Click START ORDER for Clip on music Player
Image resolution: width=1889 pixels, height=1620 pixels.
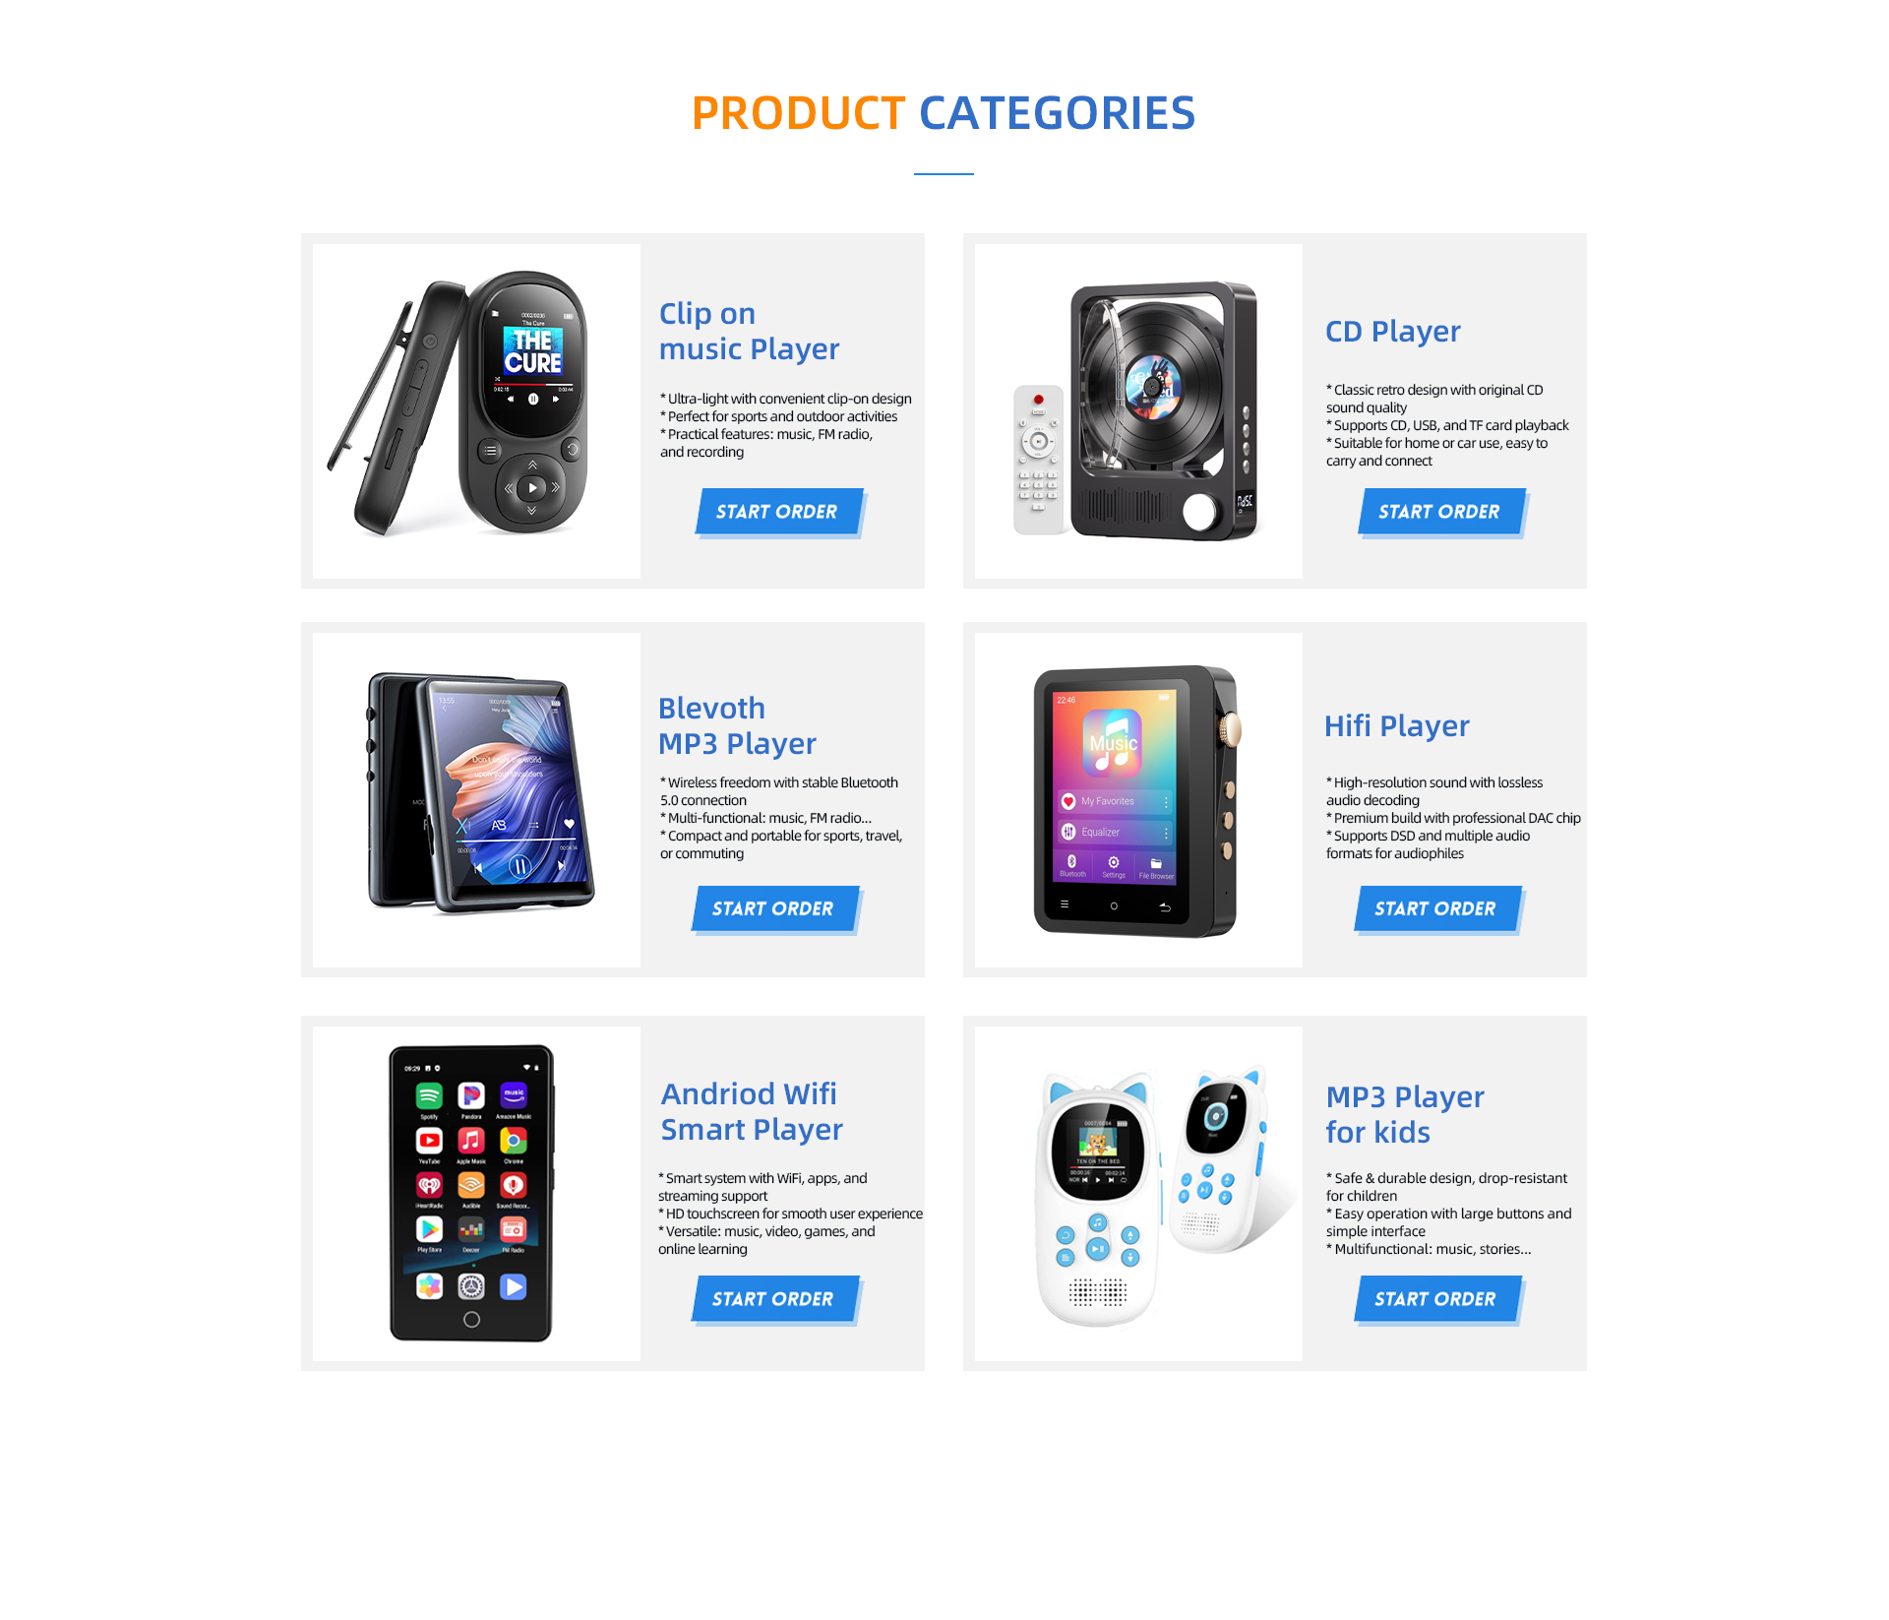(x=779, y=512)
